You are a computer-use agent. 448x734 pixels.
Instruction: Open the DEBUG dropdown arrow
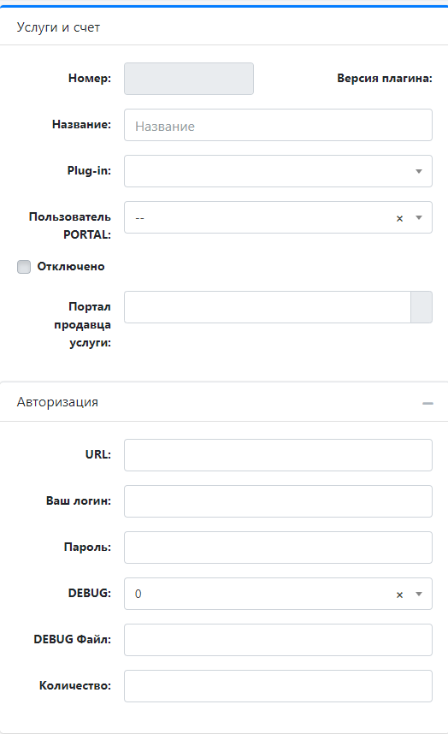click(419, 594)
